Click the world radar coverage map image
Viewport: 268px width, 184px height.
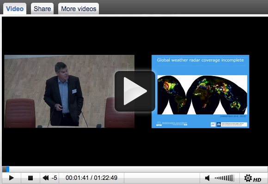[202, 95]
